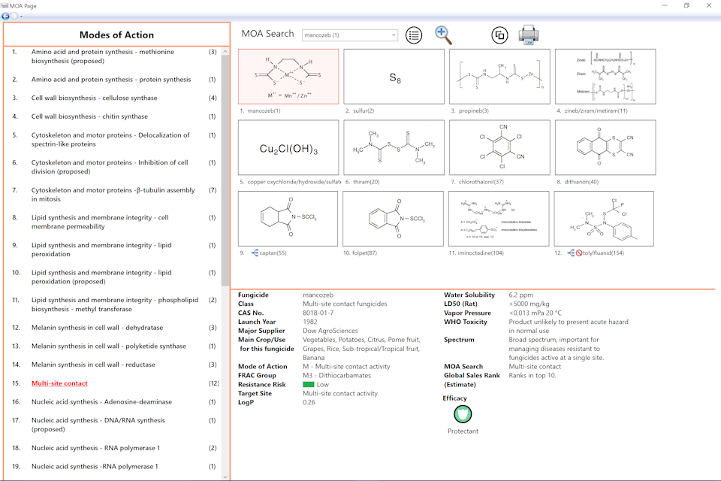The height and width of the screenshot is (481, 721).
Task: Click the Modes of Action list scrollbar
Action: (225, 173)
